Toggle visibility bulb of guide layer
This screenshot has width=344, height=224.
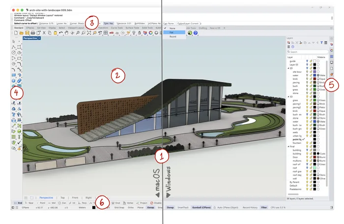click(x=307, y=61)
